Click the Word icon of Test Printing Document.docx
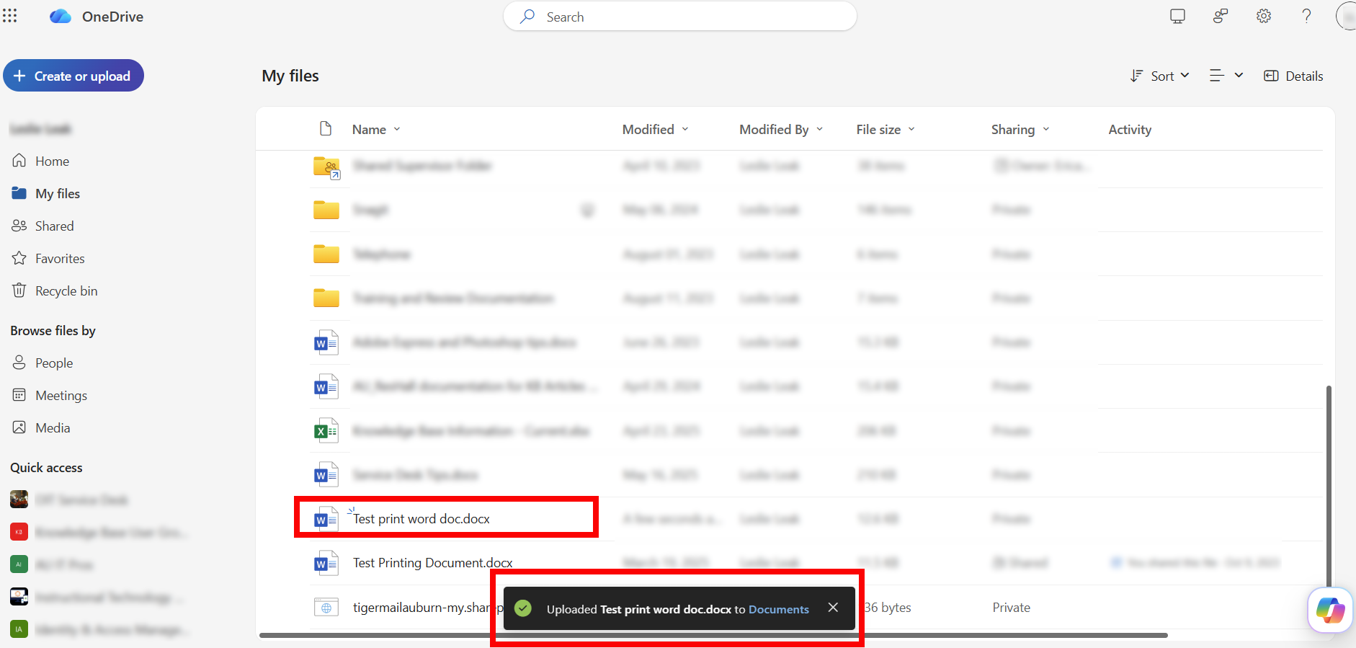 click(326, 563)
